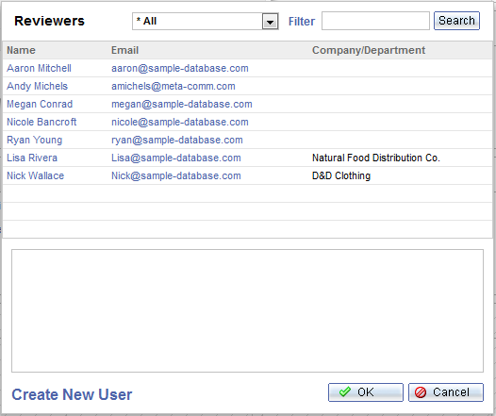This screenshot has height=416, width=496.
Task: Choose Lisa Rivera from reviewers
Action: 32,158
